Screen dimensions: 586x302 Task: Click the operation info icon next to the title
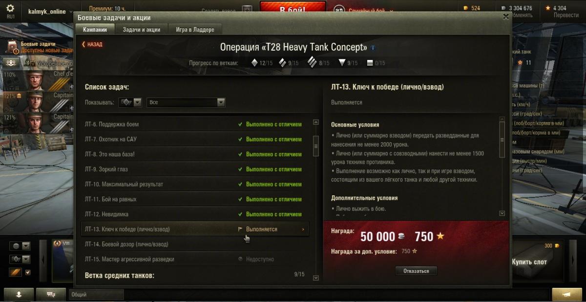(373, 48)
